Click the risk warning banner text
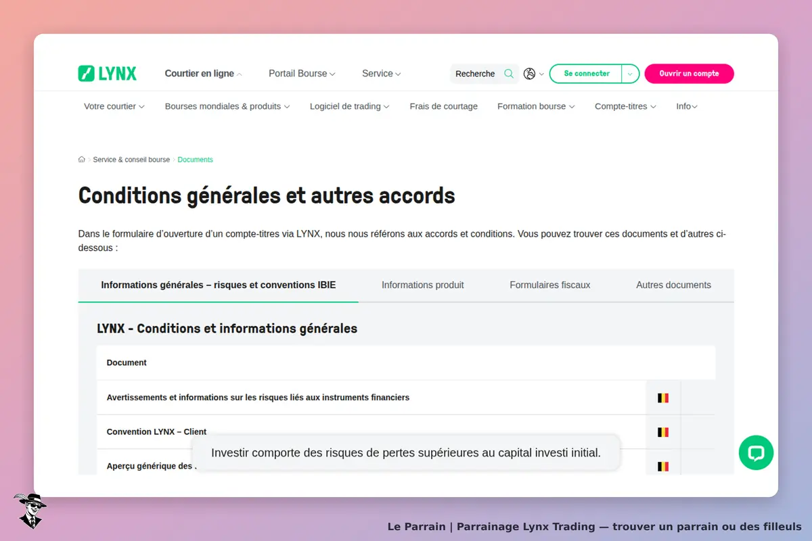Image resolution: width=812 pixels, height=541 pixels. coord(406,453)
